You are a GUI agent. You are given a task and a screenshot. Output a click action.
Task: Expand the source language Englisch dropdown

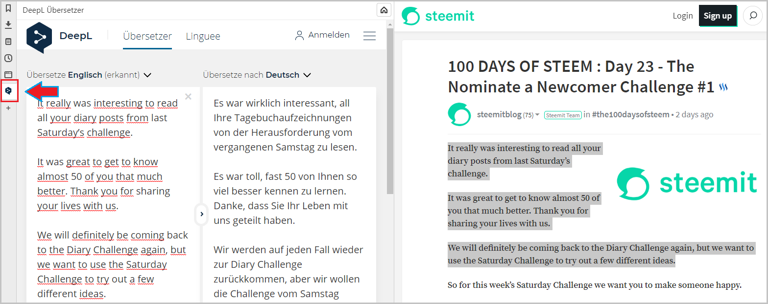point(147,75)
